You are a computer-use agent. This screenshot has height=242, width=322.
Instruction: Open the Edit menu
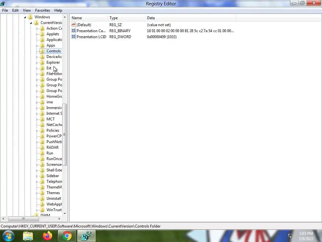coord(15,10)
